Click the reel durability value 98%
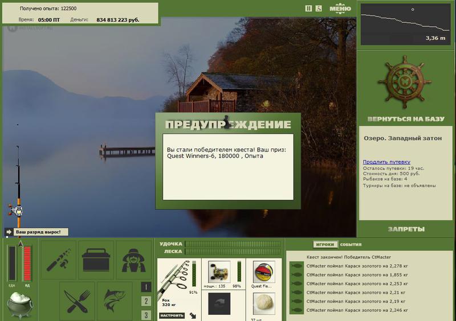Image resolution: width=456 pixels, height=321 pixels. 237,286
